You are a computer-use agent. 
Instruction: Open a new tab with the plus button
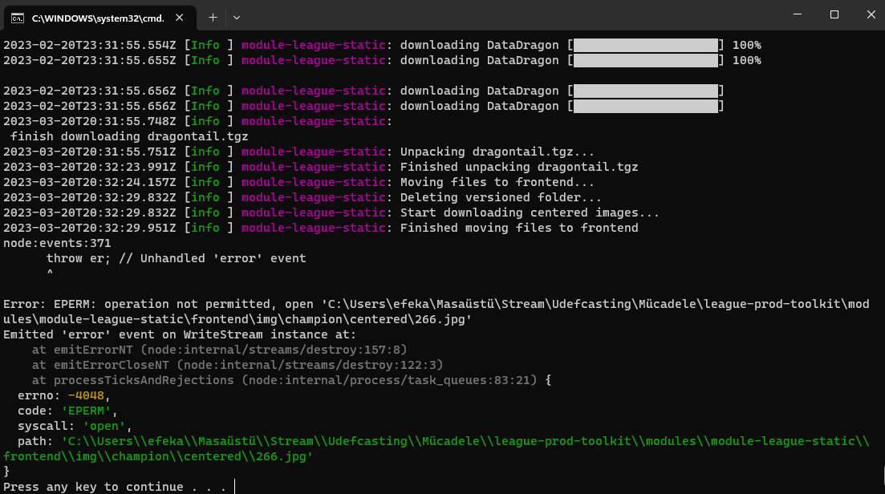211,15
